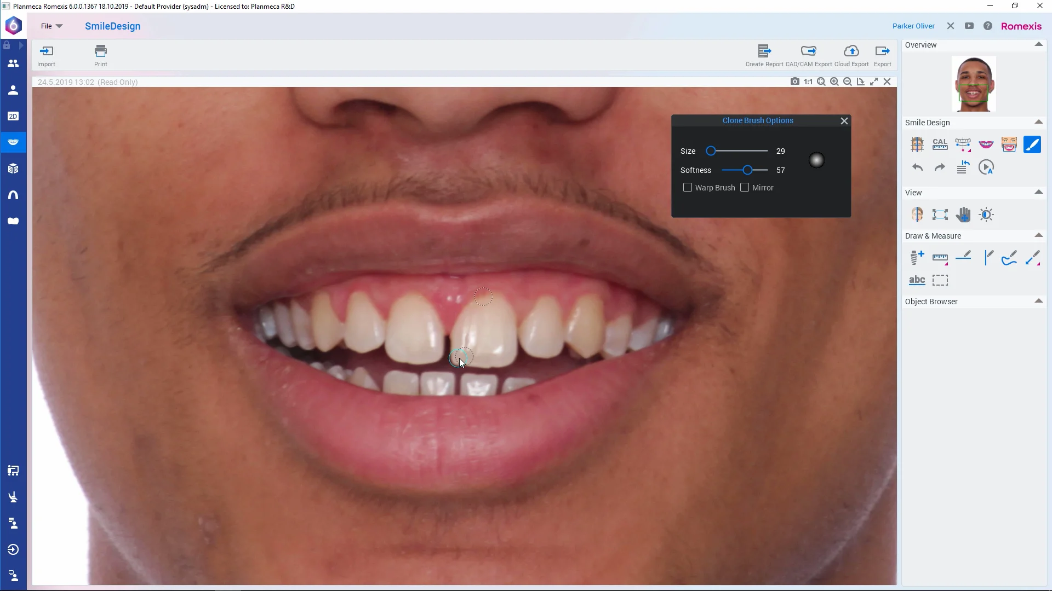Select the face analysis alignment tool
The image size is (1052, 591).
(917, 144)
